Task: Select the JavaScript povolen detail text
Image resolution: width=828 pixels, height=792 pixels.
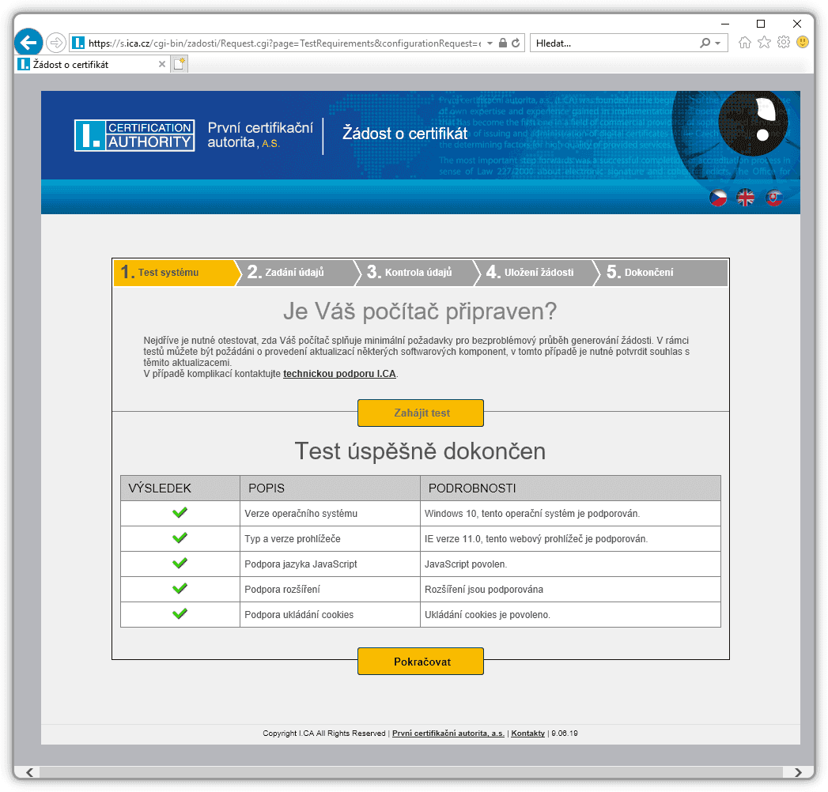Action: (x=466, y=564)
